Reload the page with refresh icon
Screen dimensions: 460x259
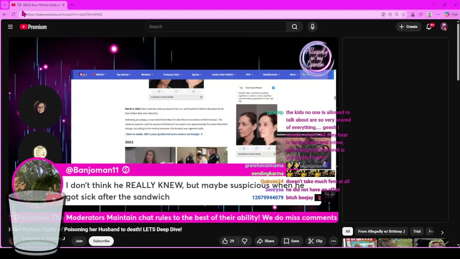click(x=13, y=14)
